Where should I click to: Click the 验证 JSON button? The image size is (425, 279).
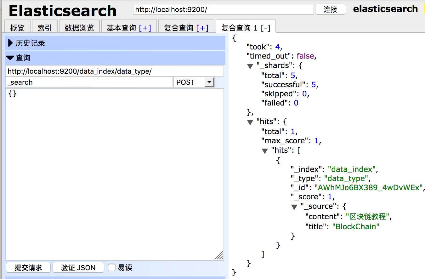[78, 268]
